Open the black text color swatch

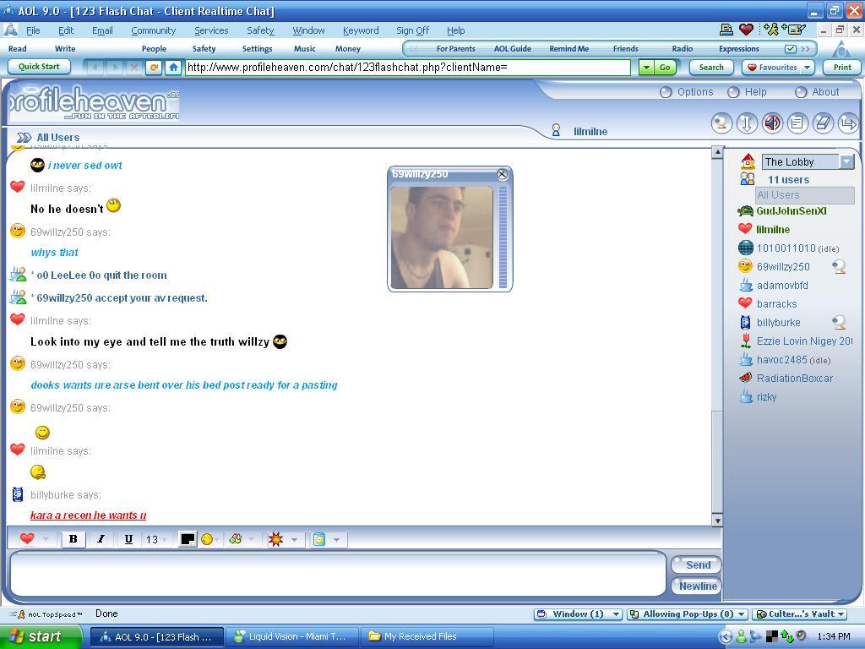187,539
